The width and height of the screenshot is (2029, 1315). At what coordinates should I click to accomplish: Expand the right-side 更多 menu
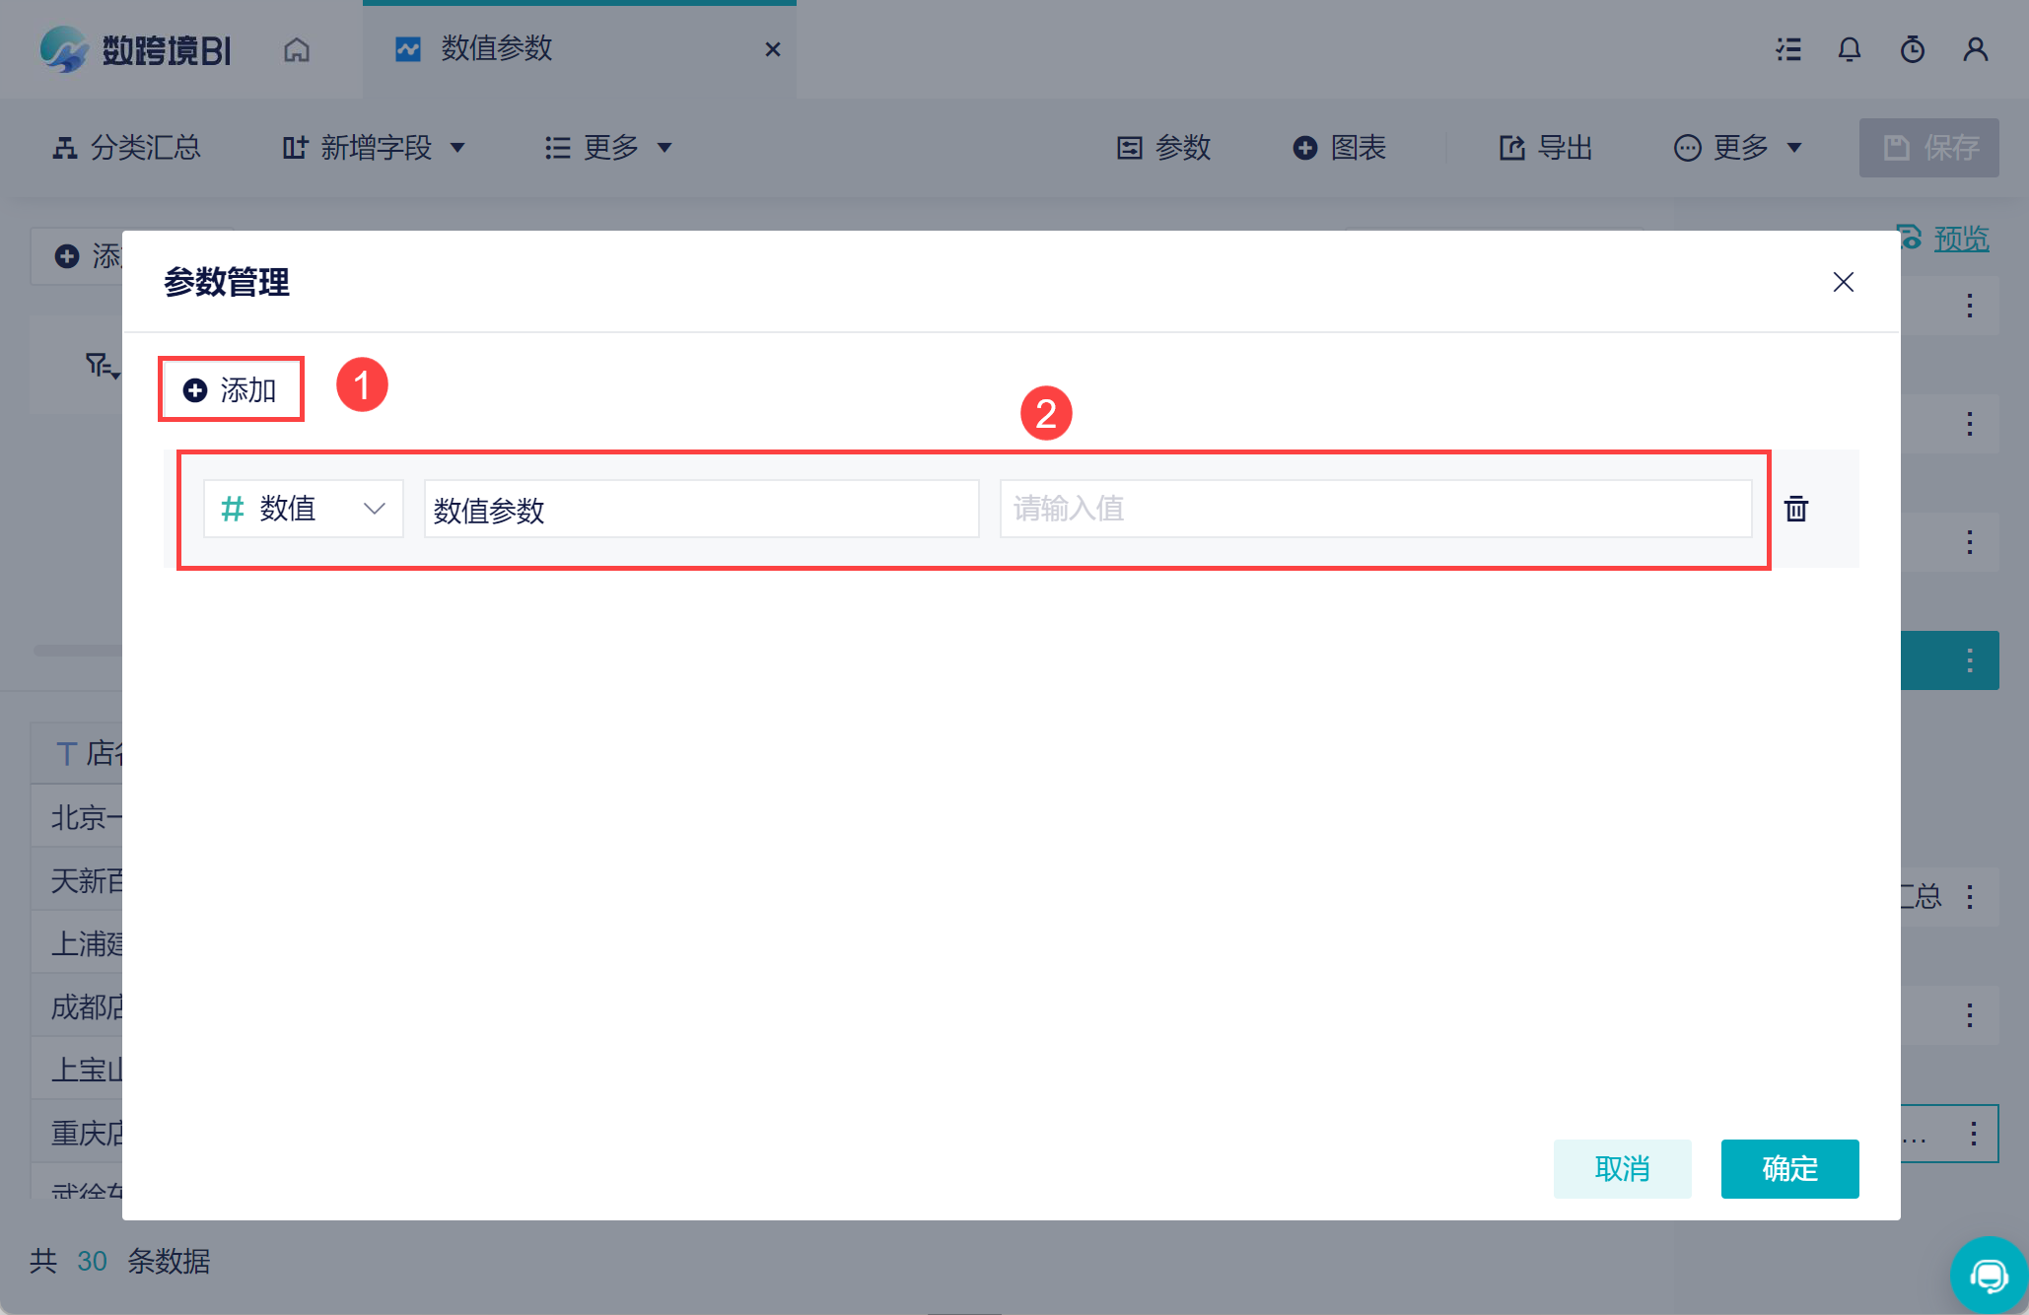[x=1738, y=148]
